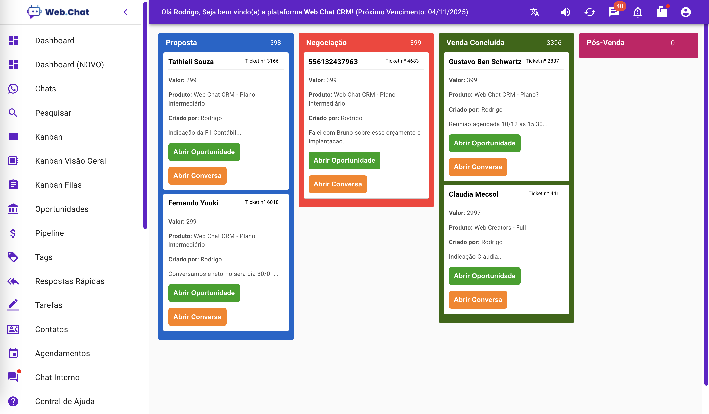709x414 pixels.
Task: Open opportunity for Tathieli Souza
Action: [204, 152]
